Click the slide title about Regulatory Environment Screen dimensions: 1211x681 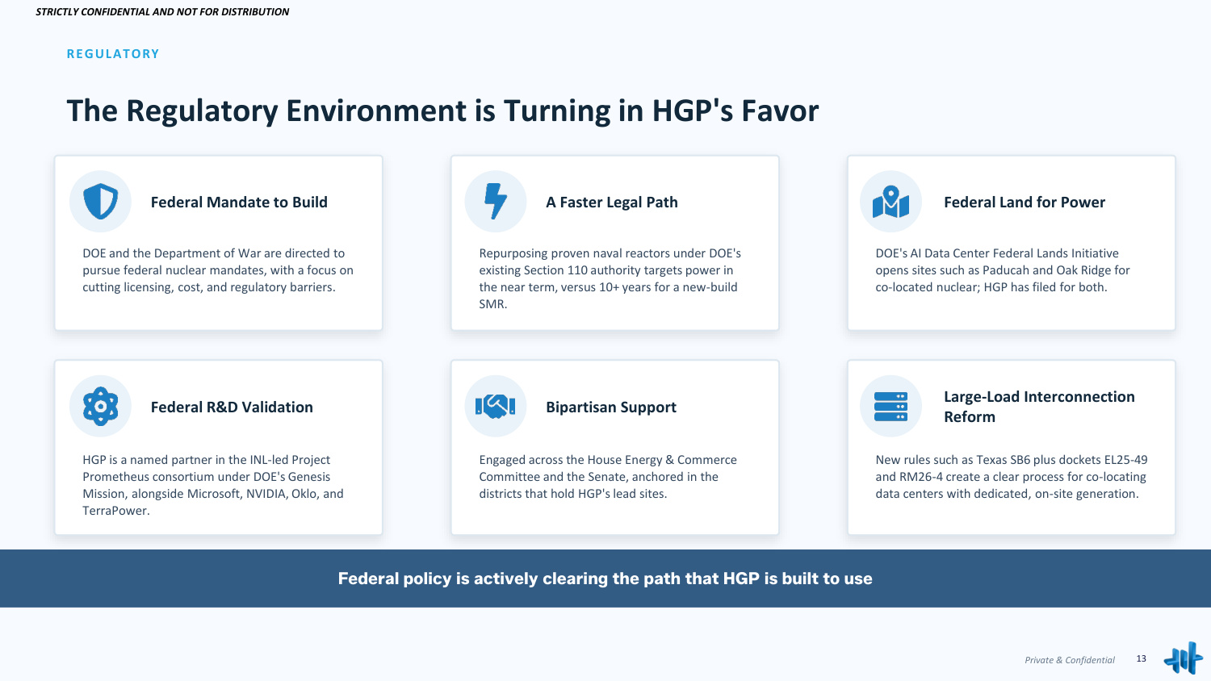[442, 111]
